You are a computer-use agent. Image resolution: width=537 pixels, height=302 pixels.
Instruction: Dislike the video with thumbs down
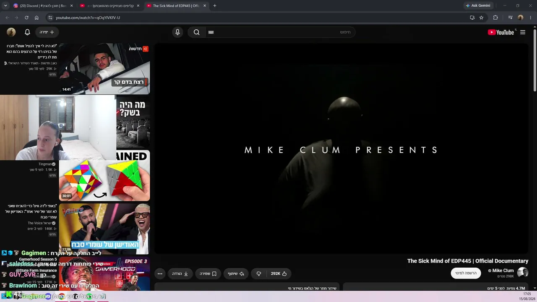click(259, 273)
